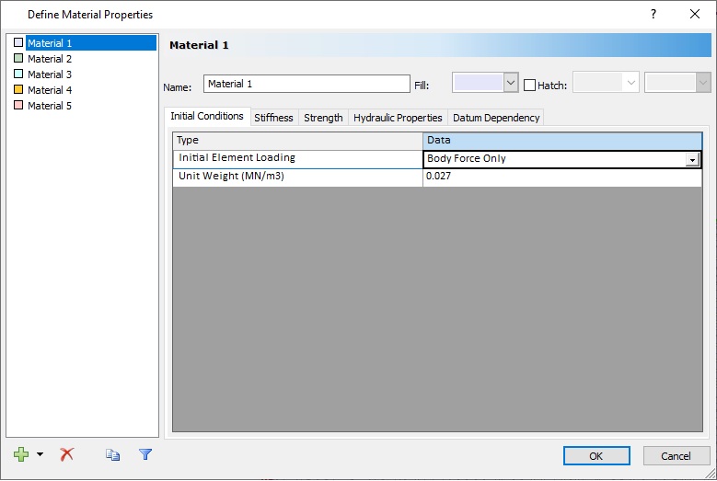Viewport: 717px width, 481px height.
Task: Select the Datum Dependency tab
Action: pos(495,118)
